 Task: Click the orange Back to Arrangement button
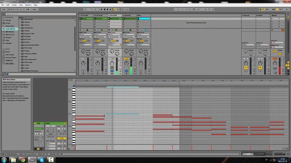283,30
